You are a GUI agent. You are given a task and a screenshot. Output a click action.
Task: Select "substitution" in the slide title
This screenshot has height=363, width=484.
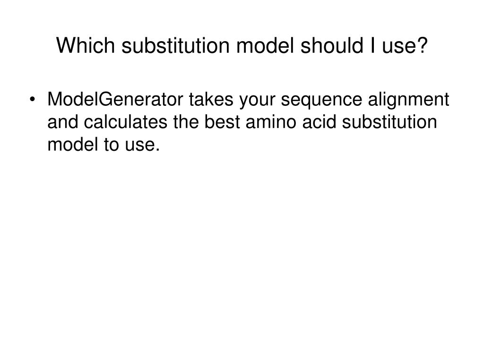tap(176, 45)
